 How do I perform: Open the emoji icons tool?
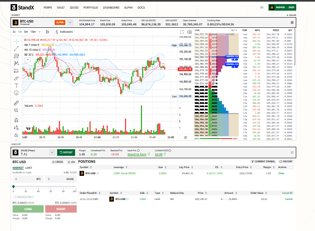[x=16, y=93]
